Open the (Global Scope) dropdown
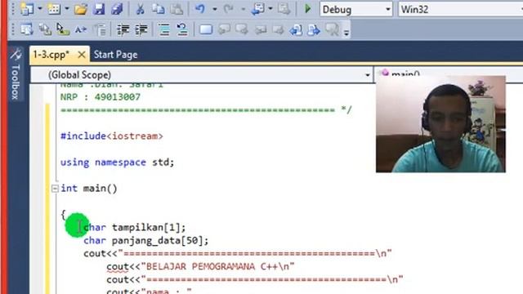The width and height of the screenshot is (523, 294). 202,74
